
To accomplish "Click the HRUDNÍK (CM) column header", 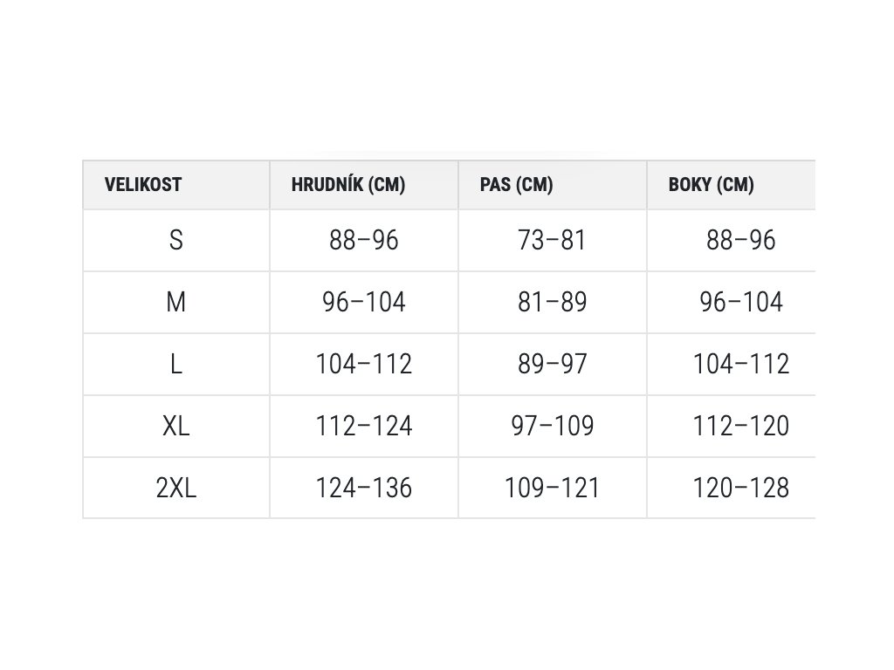I will click(347, 185).
